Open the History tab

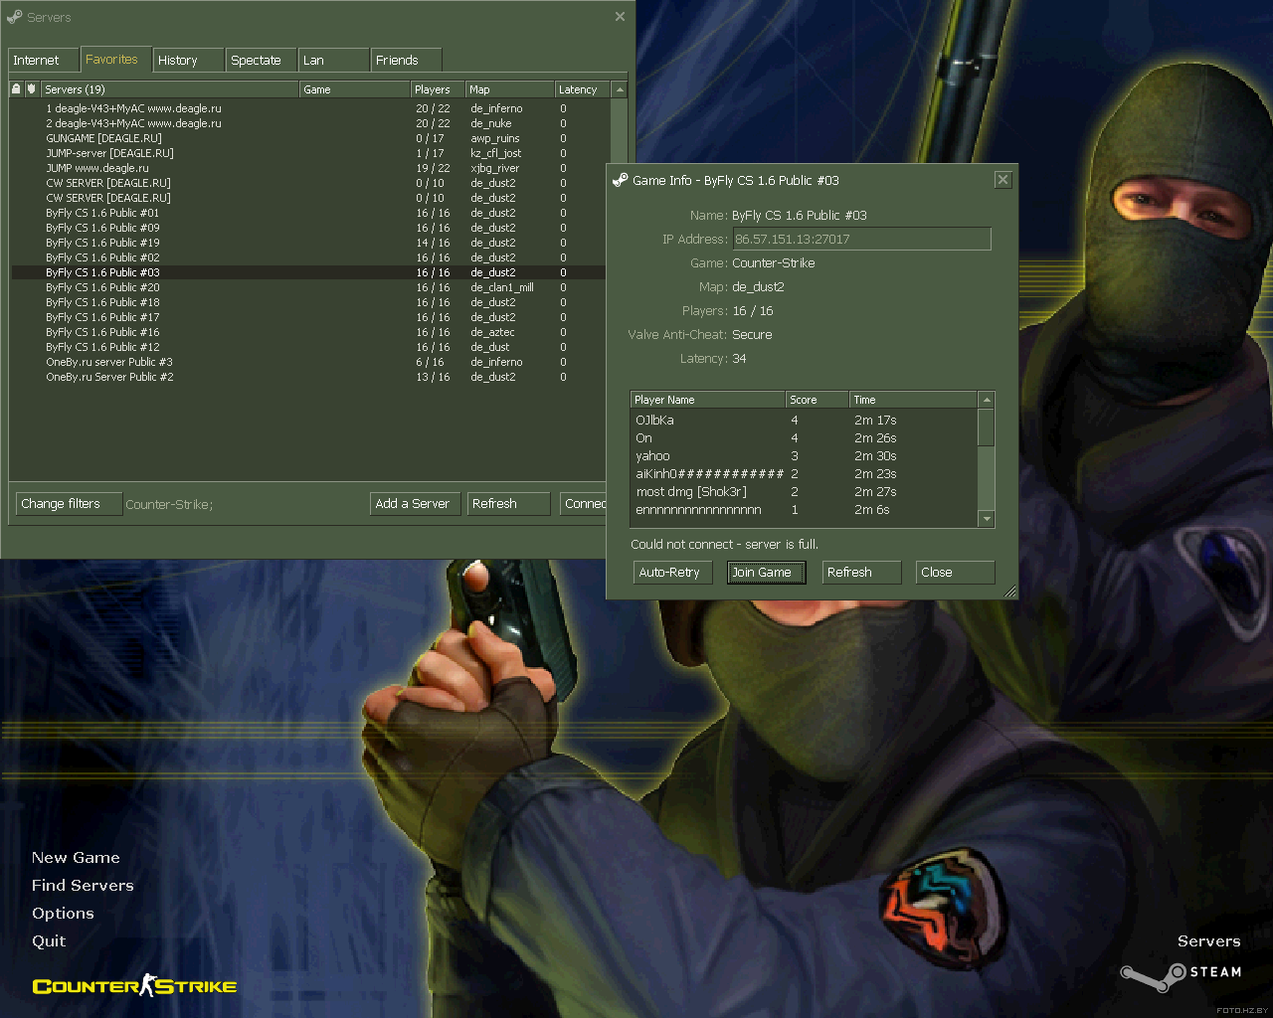(189, 61)
